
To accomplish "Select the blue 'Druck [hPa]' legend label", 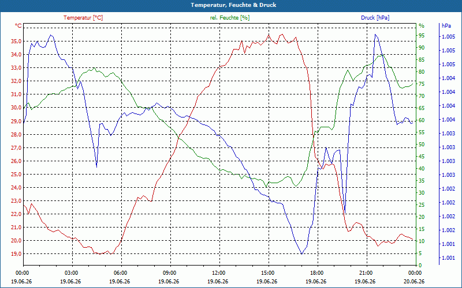I will point(375,18).
